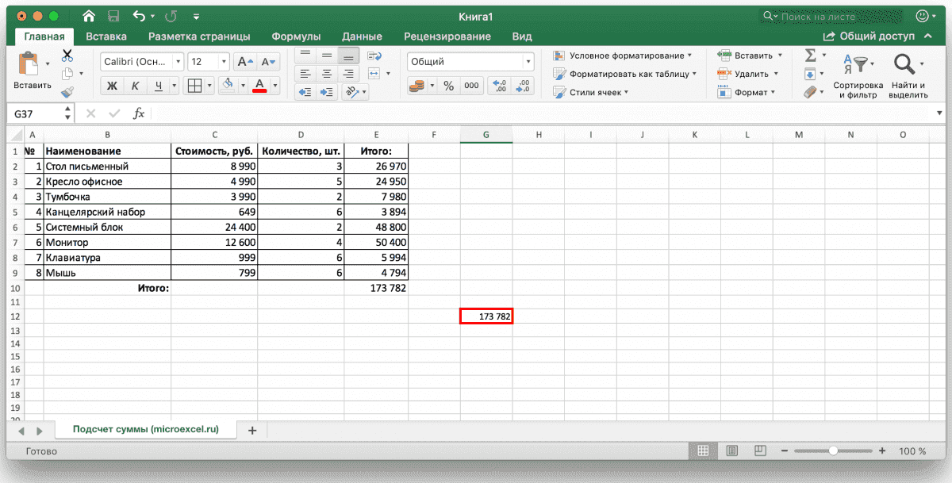Click the undo arrow in title bar
952x483 pixels.
pyautogui.click(x=140, y=16)
